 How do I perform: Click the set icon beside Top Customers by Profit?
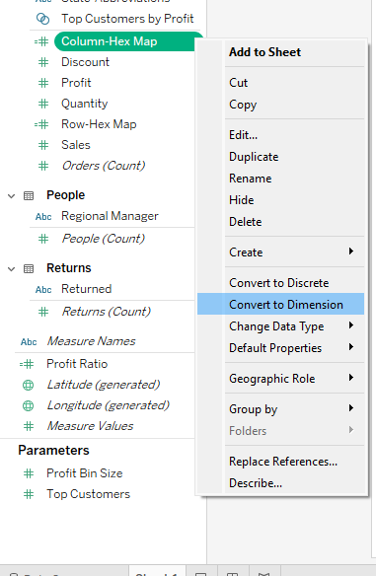pos(42,19)
